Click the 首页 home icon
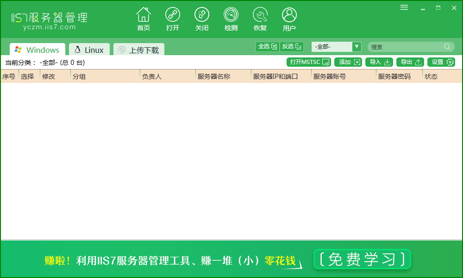463x278 pixels. (144, 19)
